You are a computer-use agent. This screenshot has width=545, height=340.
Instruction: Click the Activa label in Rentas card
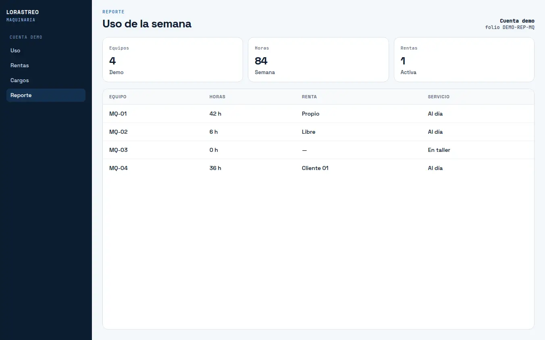(x=408, y=73)
